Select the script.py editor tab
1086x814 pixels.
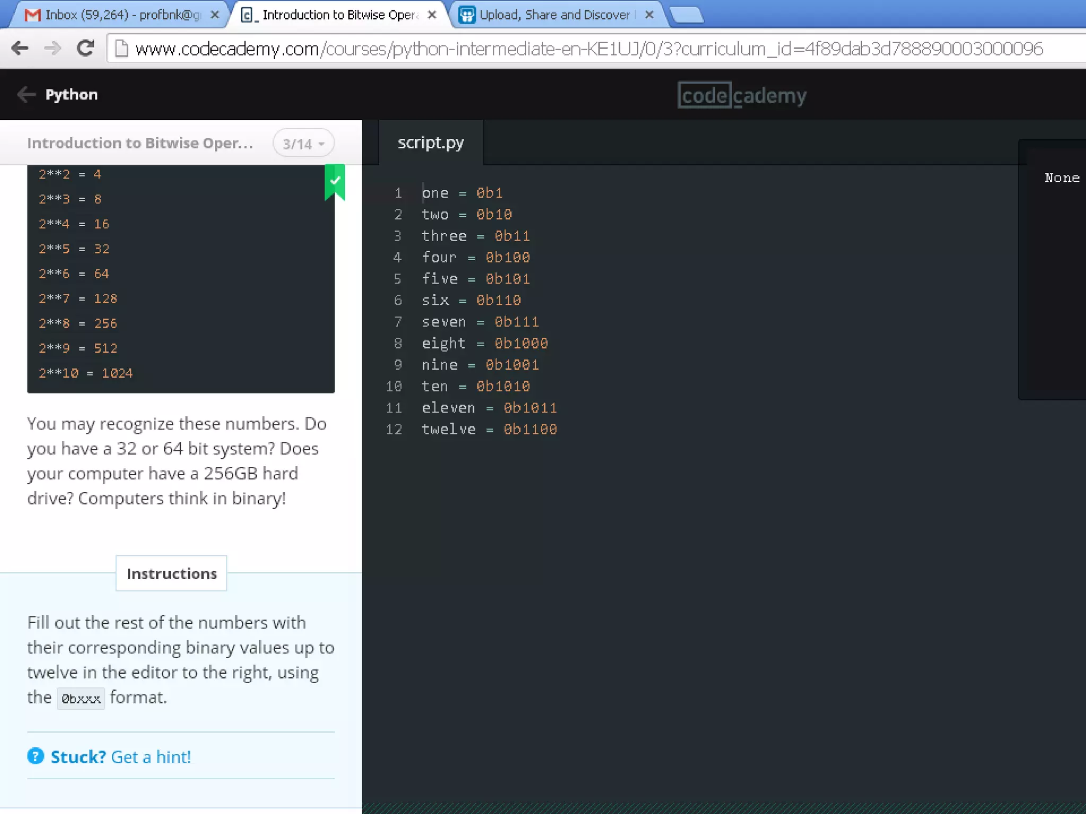tap(431, 142)
